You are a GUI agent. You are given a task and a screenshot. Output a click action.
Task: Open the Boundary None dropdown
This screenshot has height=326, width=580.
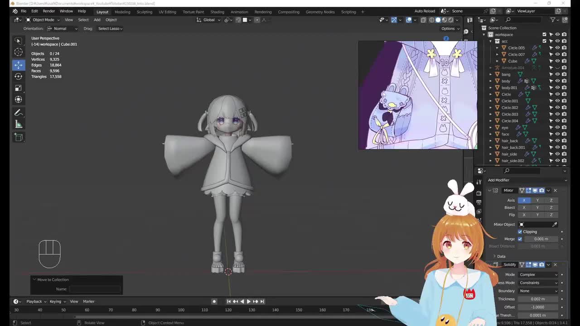pos(538,291)
